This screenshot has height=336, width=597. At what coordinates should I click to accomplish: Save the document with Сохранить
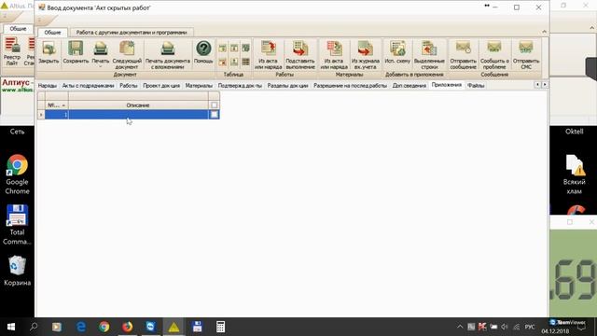tap(76, 52)
